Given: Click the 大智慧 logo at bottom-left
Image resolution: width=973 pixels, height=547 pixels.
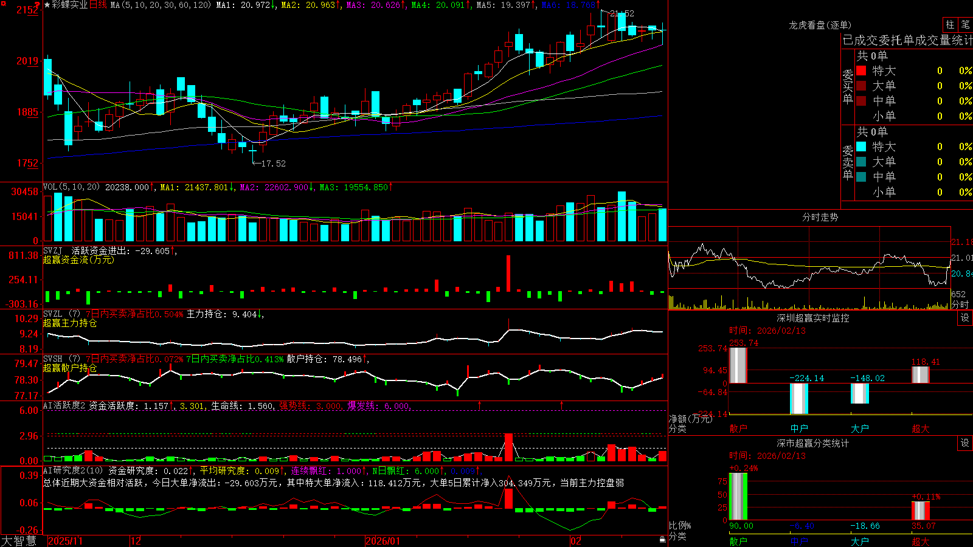Looking at the screenshot, I should coord(19,541).
